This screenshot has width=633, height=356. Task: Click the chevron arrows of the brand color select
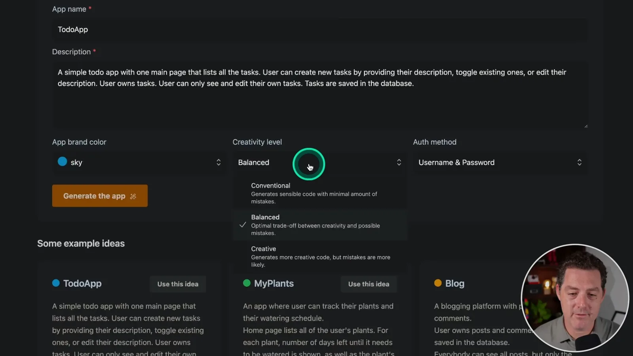coord(218,163)
